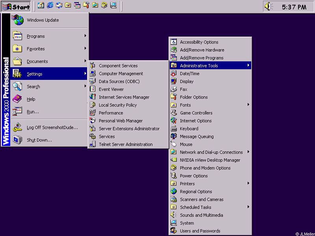This screenshot has width=315, height=236.
Task: Open the Search submenu
Action: [50, 87]
